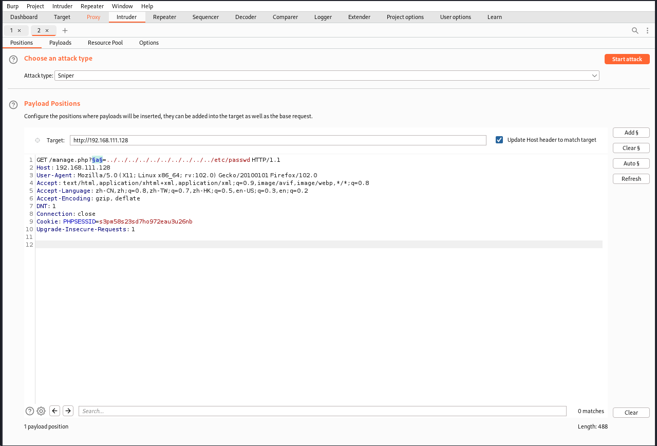The height and width of the screenshot is (446, 657).
Task: Switch to the Target tab
Action: click(x=62, y=17)
